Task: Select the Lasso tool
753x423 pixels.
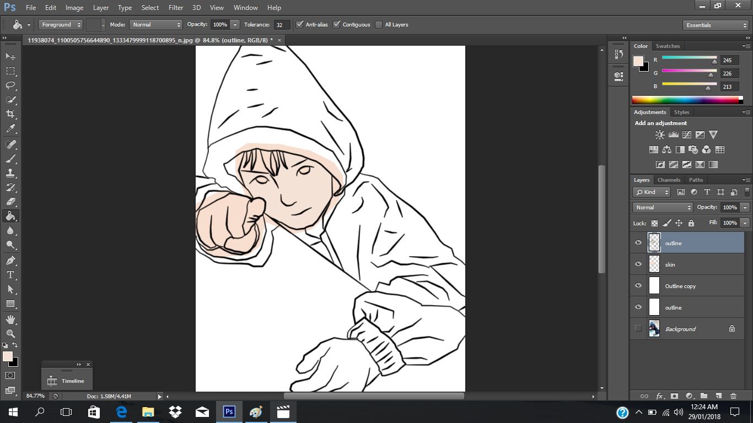Action: (10, 85)
